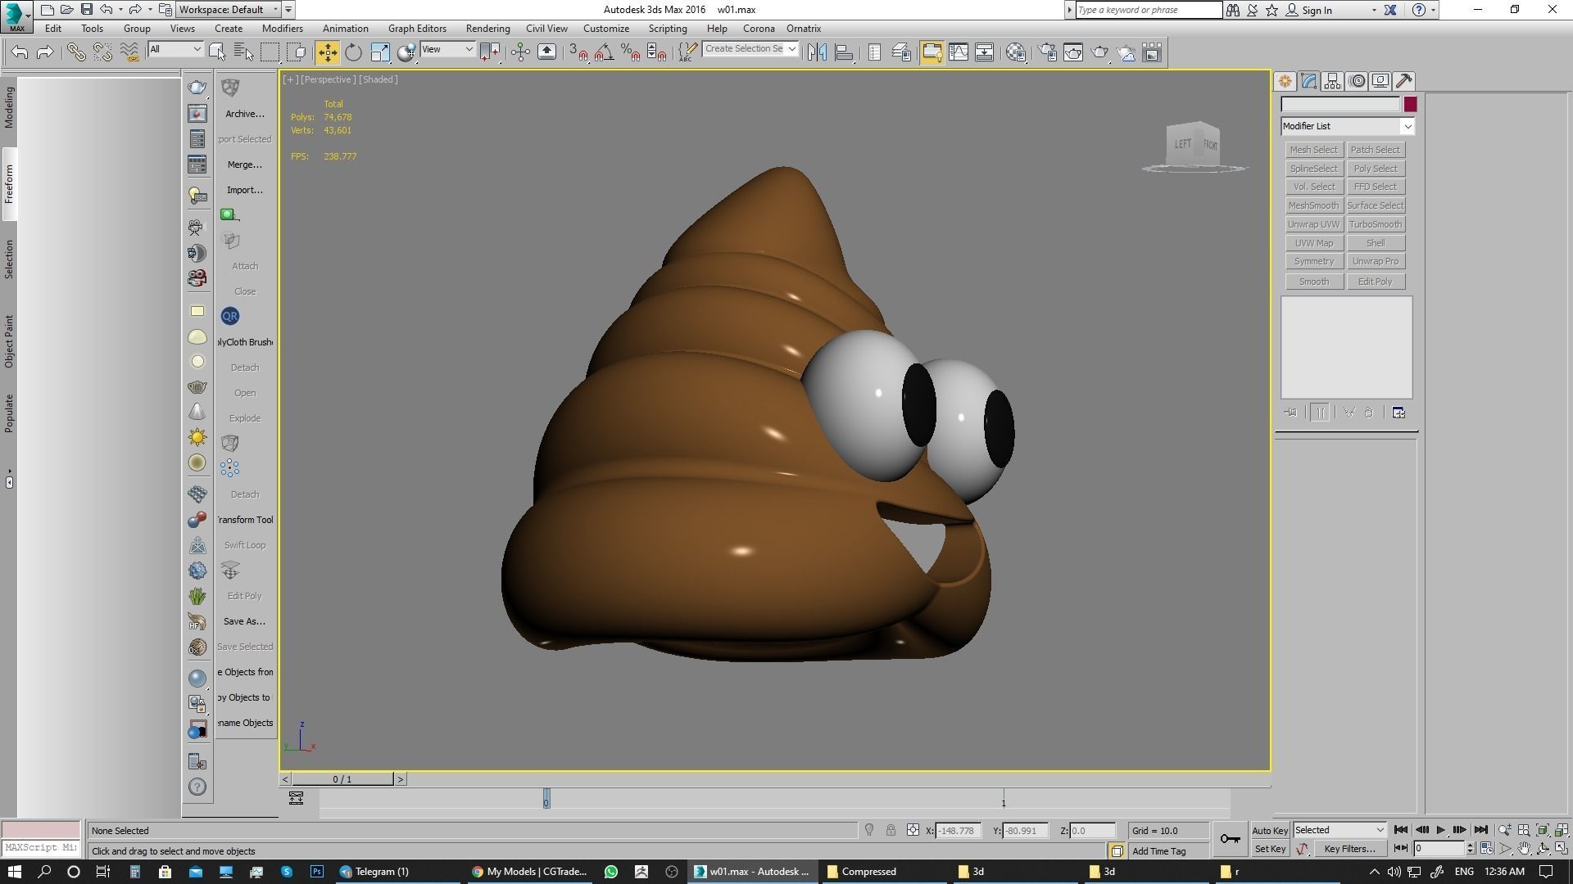
Task: Click the Import... button
Action: tap(245, 190)
